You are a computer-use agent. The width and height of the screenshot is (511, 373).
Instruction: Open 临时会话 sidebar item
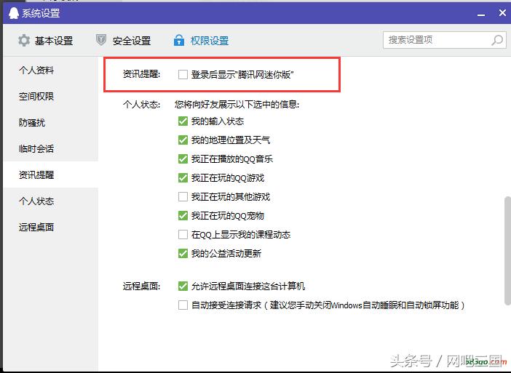pyautogui.click(x=36, y=149)
